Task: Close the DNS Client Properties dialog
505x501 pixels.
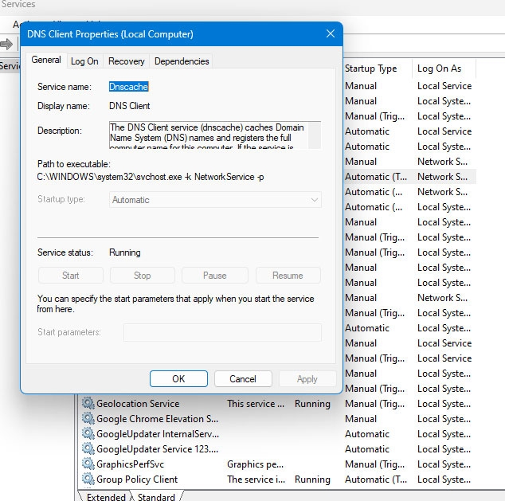Action: (x=330, y=33)
